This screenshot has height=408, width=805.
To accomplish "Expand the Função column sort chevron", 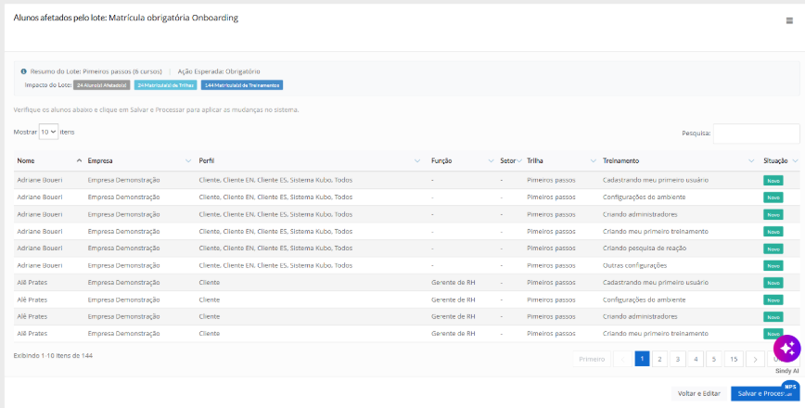I will [491, 160].
